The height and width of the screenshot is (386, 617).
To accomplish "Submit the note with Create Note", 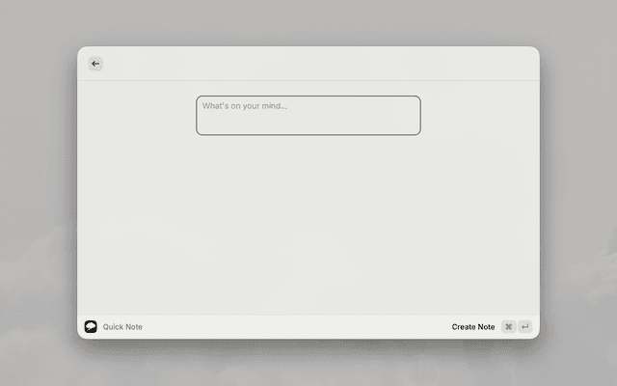I will [x=473, y=327].
